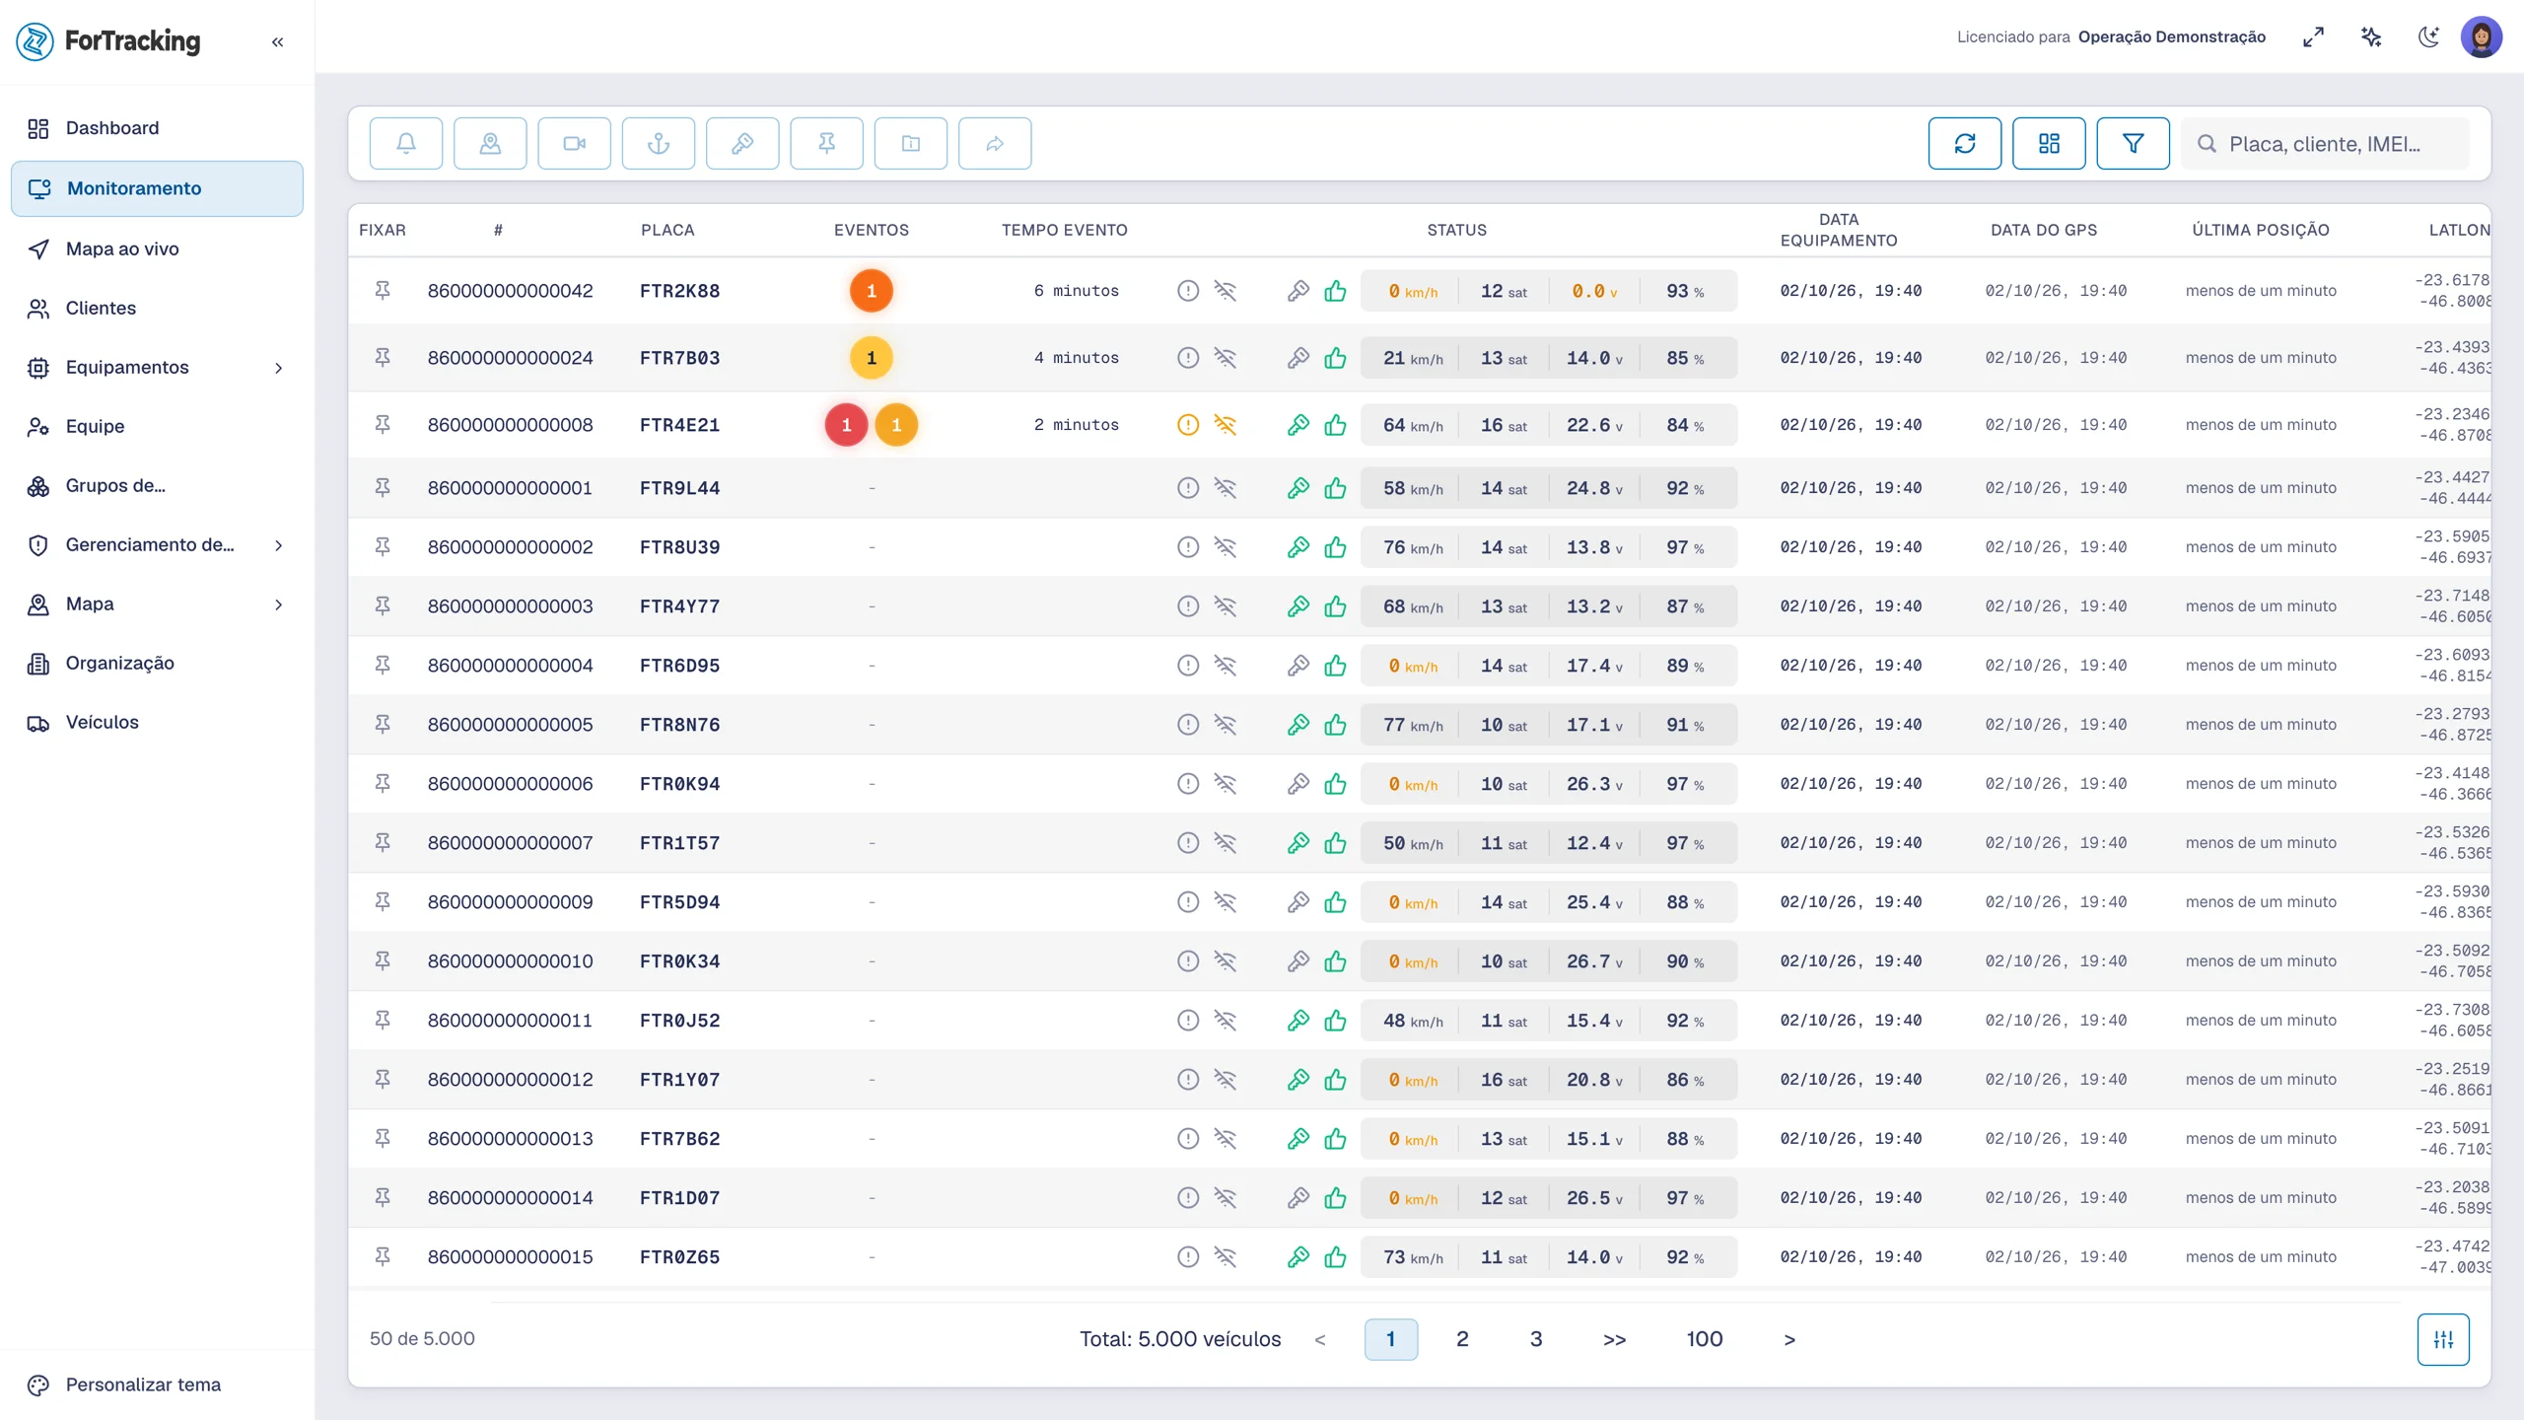This screenshot has height=1420, width=2524.
Task: Enter fullscreen with the expand icon
Action: point(2313,37)
